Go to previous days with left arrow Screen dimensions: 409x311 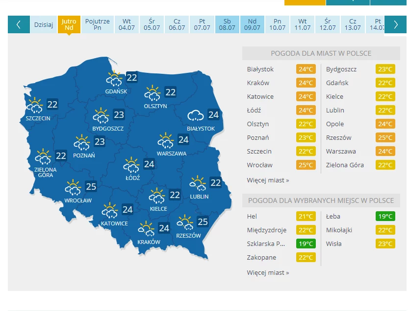tap(19, 24)
